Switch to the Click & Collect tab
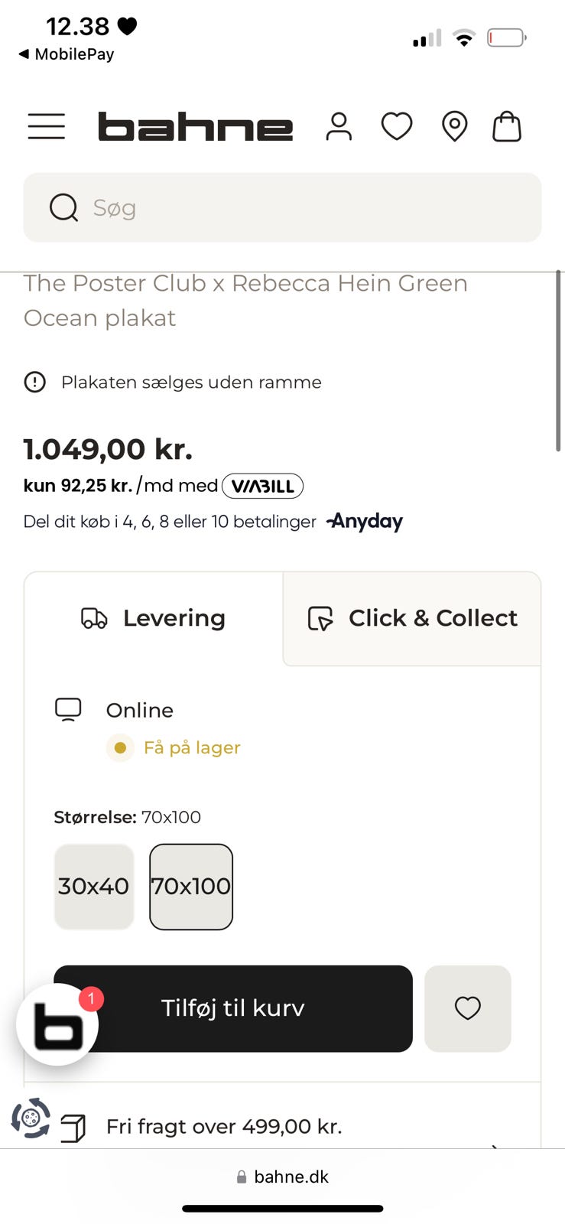Screen dimensions: 565x1224 pos(412,618)
